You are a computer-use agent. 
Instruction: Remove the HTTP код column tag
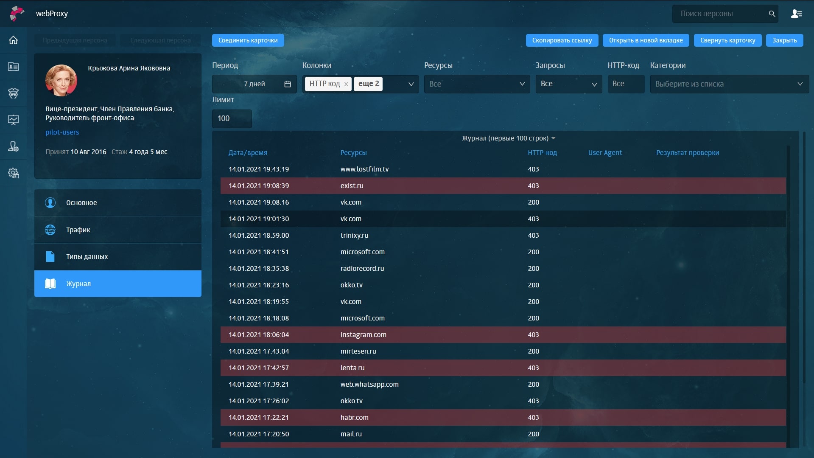[346, 84]
